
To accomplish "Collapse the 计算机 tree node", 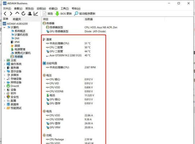I will click(4, 27).
